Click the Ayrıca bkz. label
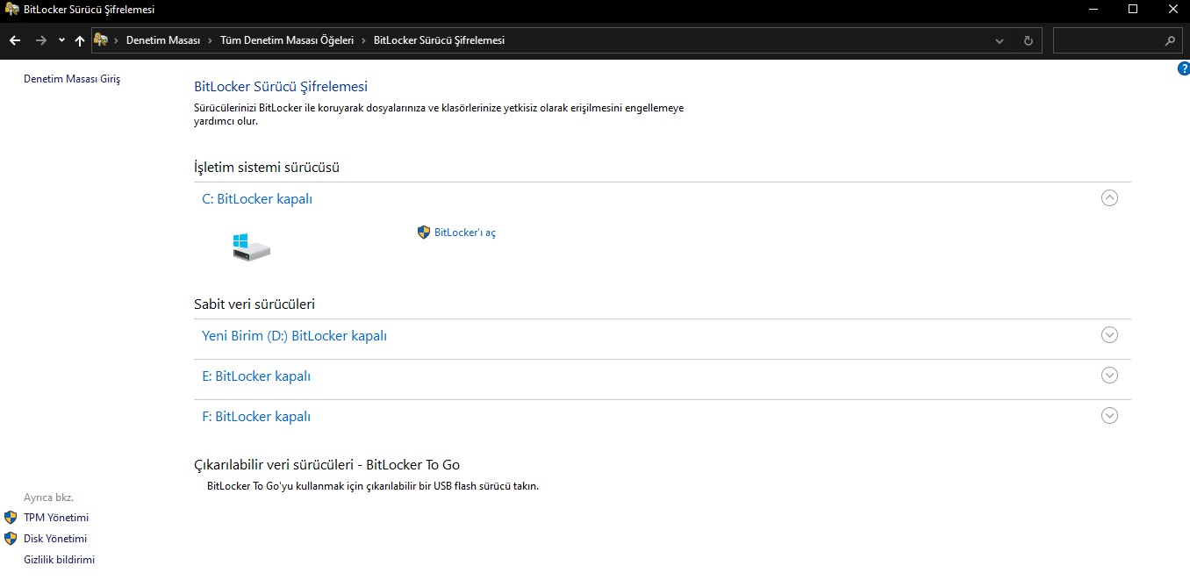1190x580 pixels. [48, 498]
